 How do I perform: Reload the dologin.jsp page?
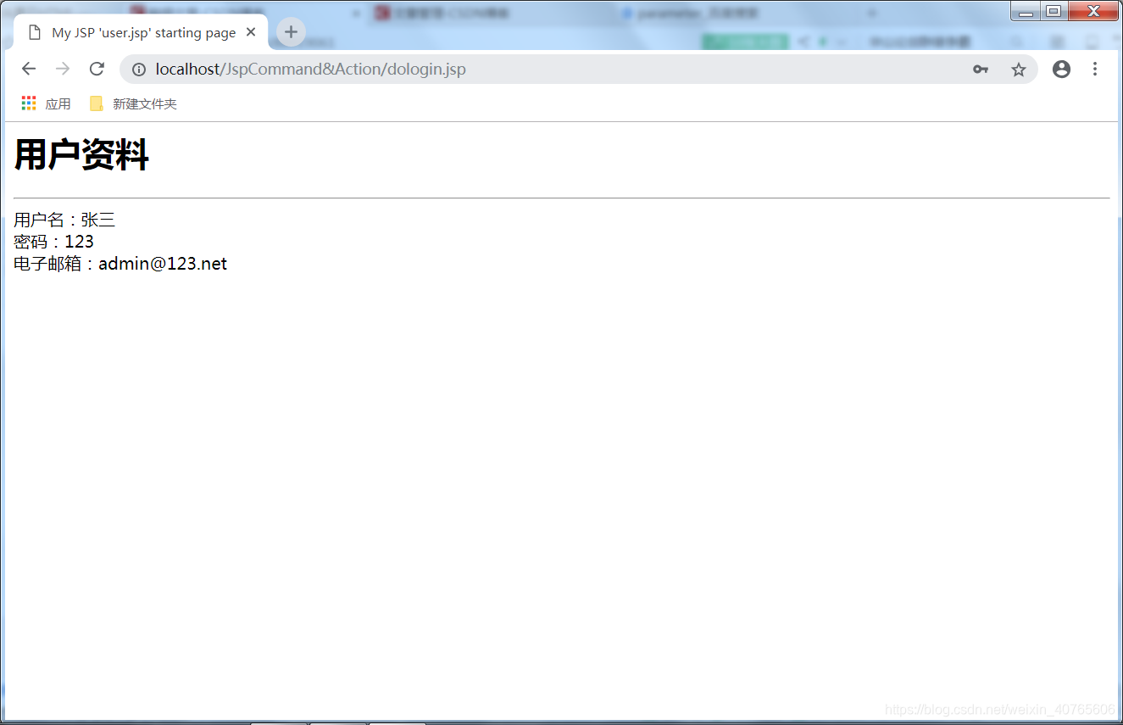pyautogui.click(x=97, y=69)
